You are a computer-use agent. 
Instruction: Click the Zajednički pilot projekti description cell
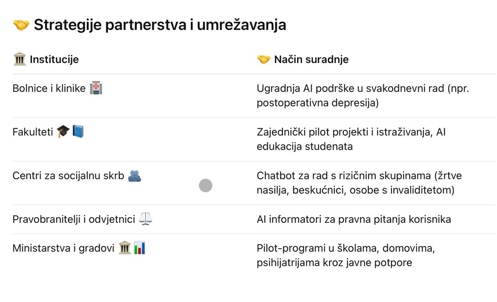(351, 139)
